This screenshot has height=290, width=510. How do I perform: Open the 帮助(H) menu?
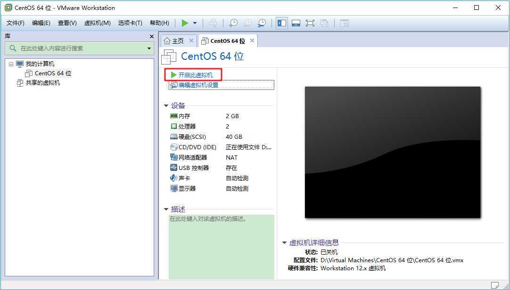point(159,23)
